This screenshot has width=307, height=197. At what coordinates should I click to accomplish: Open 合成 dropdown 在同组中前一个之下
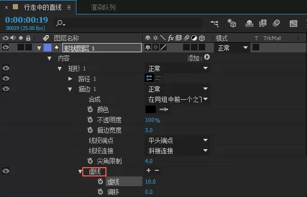pyautogui.click(x=177, y=99)
